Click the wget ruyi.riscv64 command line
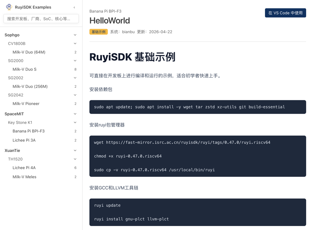This screenshot has width=313, height=230. coord(182,142)
